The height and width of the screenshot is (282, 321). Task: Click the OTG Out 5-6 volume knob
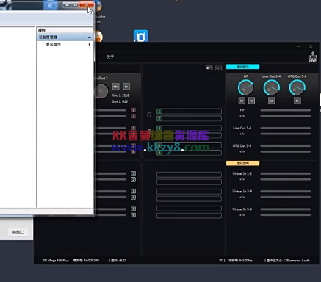[297, 87]
